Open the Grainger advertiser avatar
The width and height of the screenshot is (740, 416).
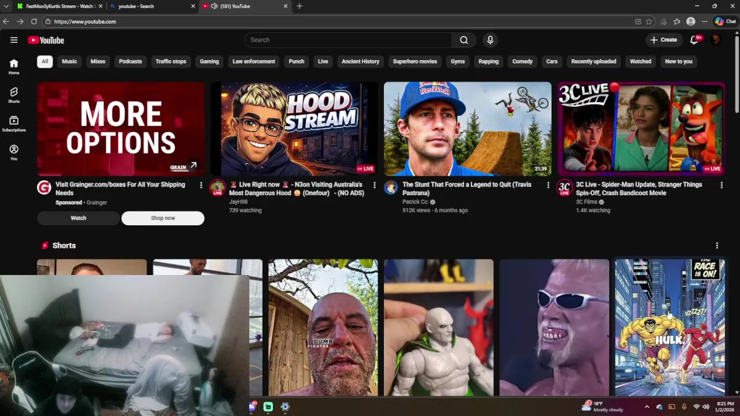coord(44,187)
